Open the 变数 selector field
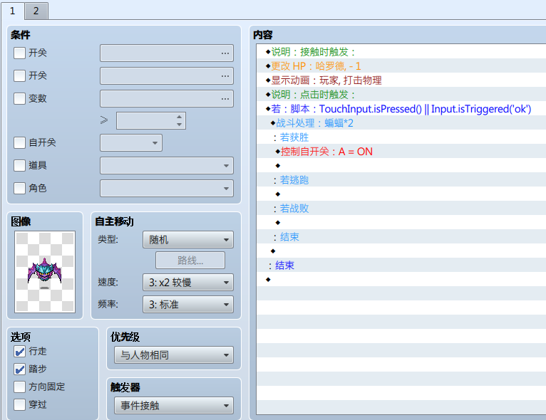Image resolution: width=546 pixels, height=420 pixels. pyautogui.click(x=167, y=98)
